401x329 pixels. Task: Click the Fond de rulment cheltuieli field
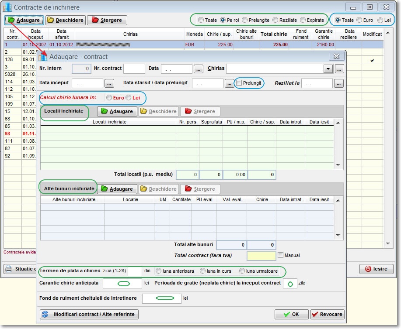click(162, 298)
